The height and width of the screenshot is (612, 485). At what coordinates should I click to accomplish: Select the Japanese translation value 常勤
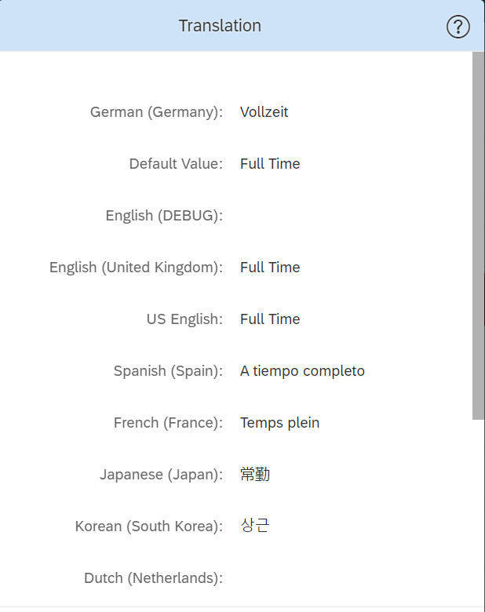pyautogui.click(x=255, y=475)
